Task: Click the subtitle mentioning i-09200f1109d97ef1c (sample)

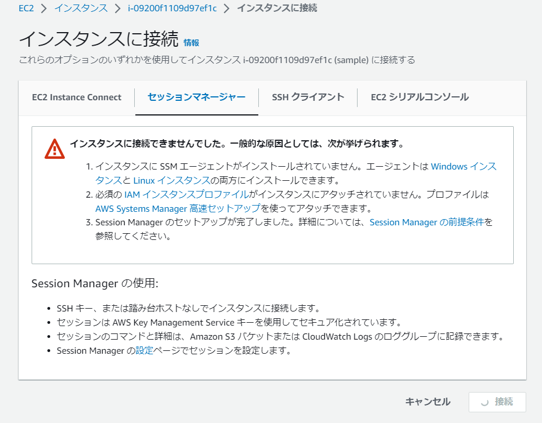Action: pos(217,60)
